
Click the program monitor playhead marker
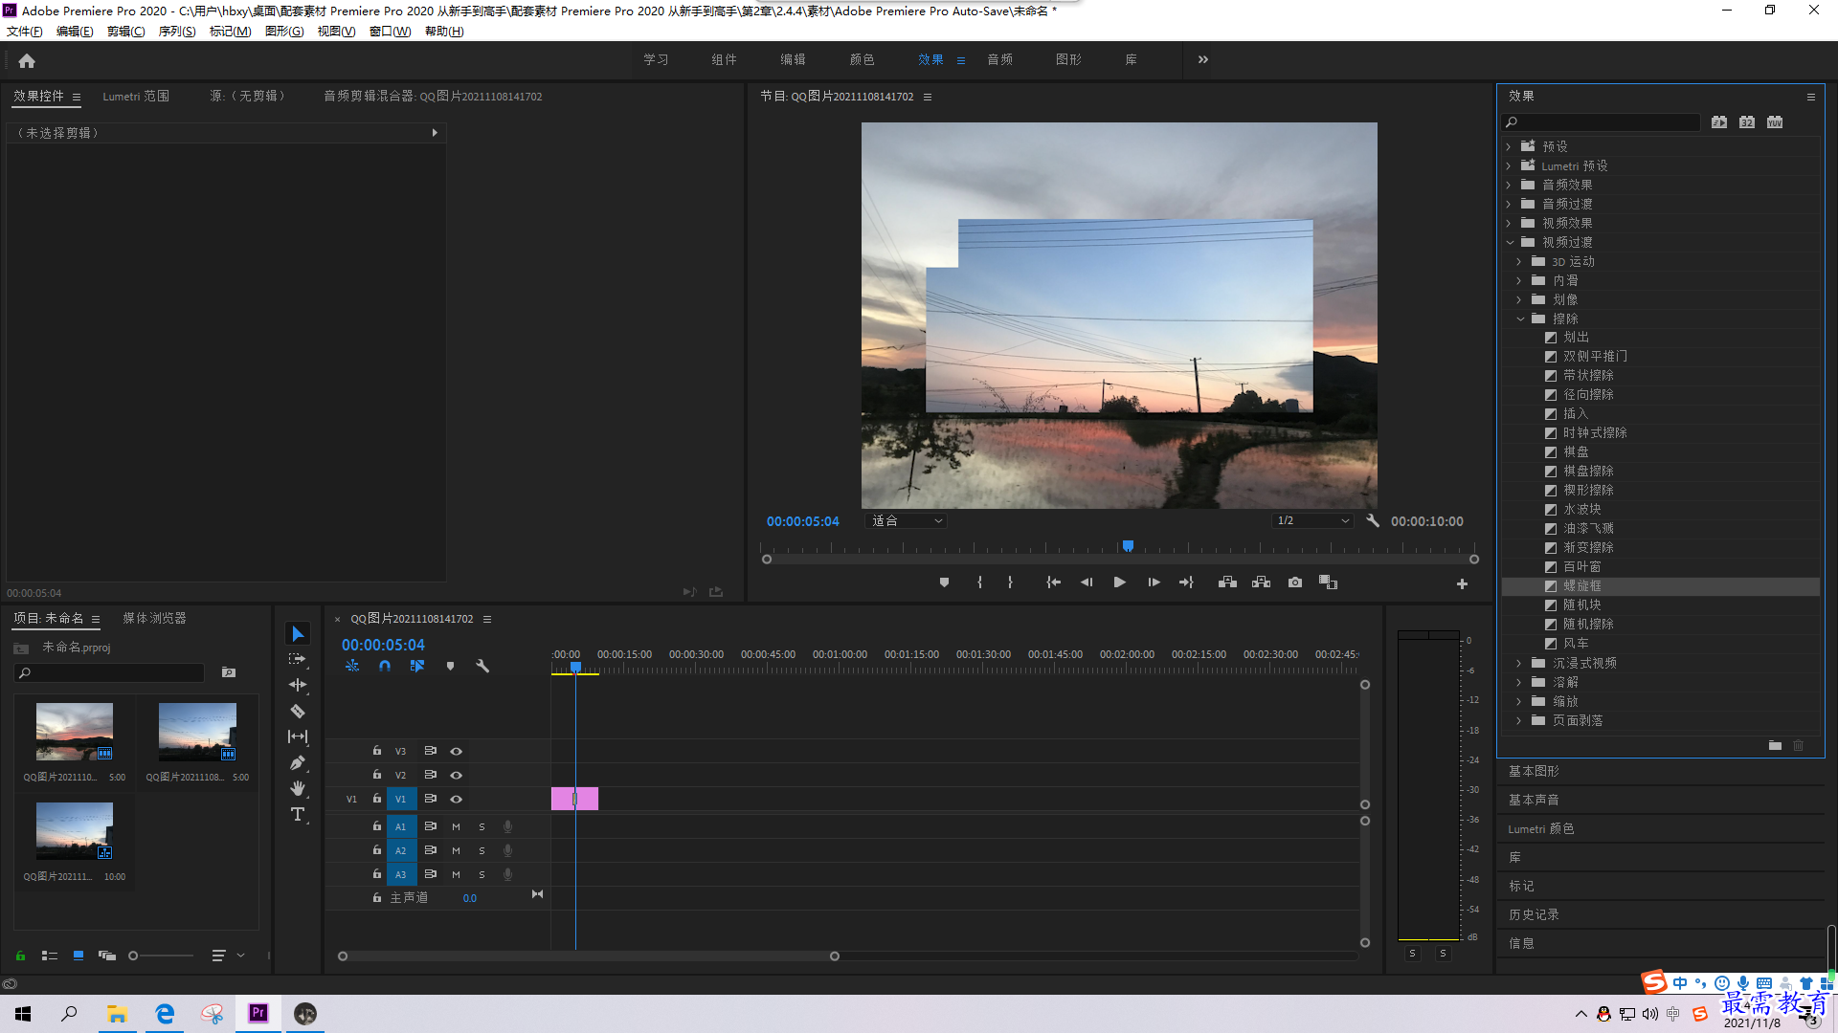[x=1128, y=546]
